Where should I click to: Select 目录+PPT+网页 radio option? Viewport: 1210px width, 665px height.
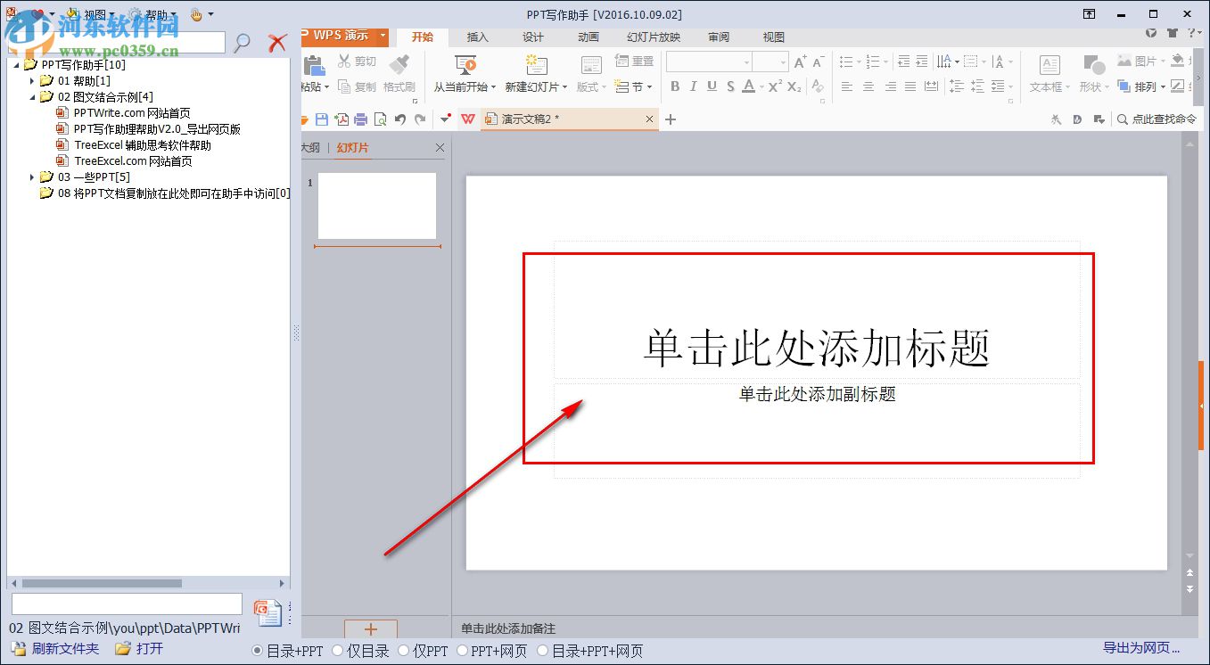(543, 651)
